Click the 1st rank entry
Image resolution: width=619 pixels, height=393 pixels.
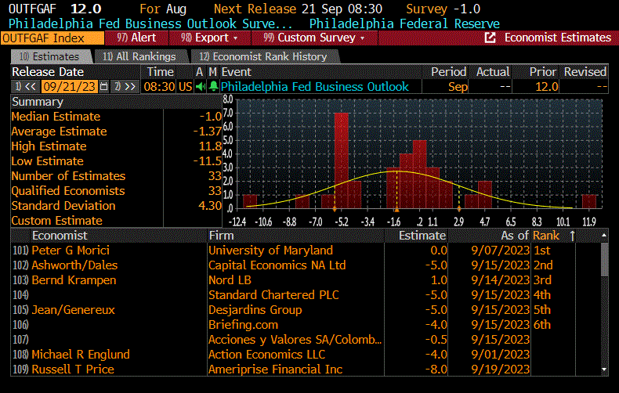point(541,251)
